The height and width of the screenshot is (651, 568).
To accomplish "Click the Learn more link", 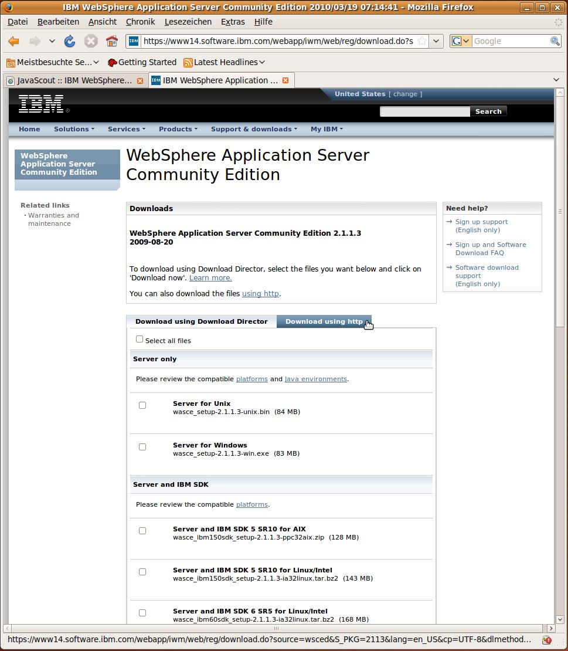I will tap(210, 277).
